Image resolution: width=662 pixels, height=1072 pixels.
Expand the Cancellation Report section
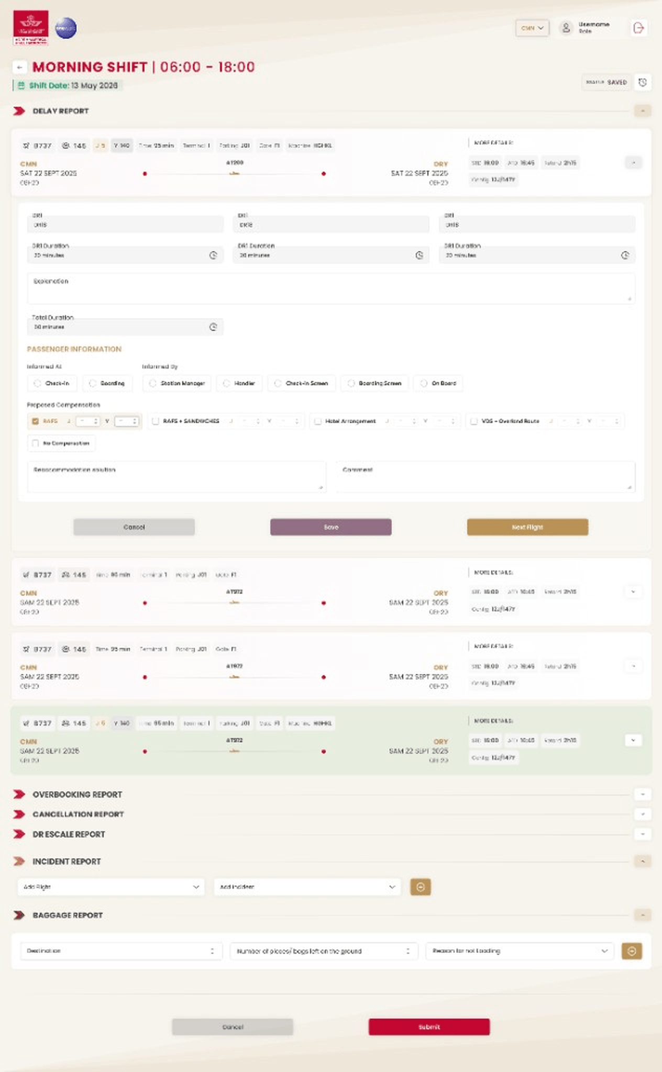pyautogui.click(x=643, y=814)
